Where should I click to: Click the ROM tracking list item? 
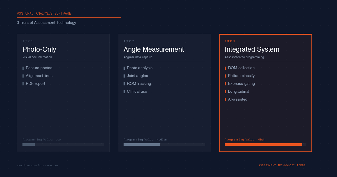137,84
